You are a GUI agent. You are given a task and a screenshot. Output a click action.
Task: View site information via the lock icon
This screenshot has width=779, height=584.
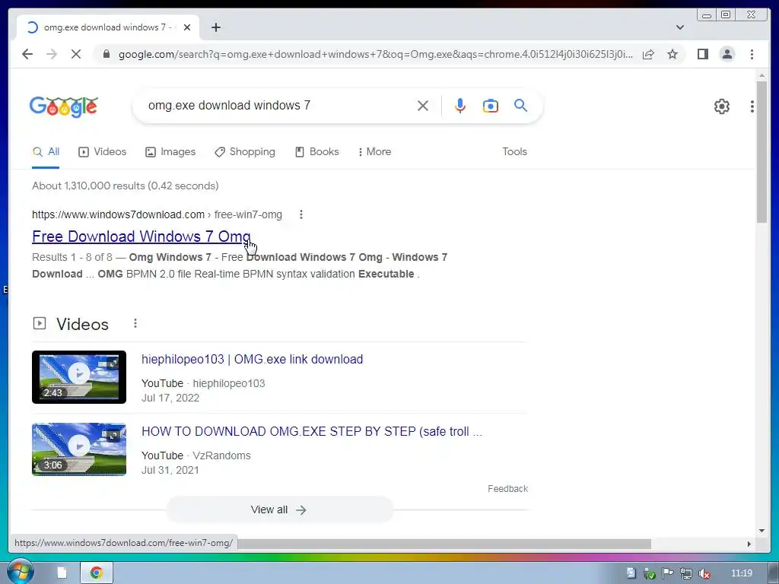(x=106, y=54)
